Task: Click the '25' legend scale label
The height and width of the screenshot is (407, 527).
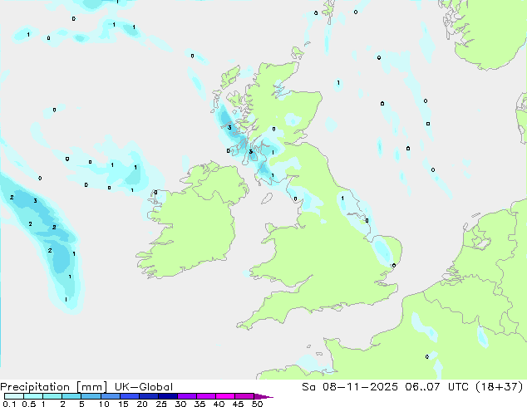Action: (161, 404)
